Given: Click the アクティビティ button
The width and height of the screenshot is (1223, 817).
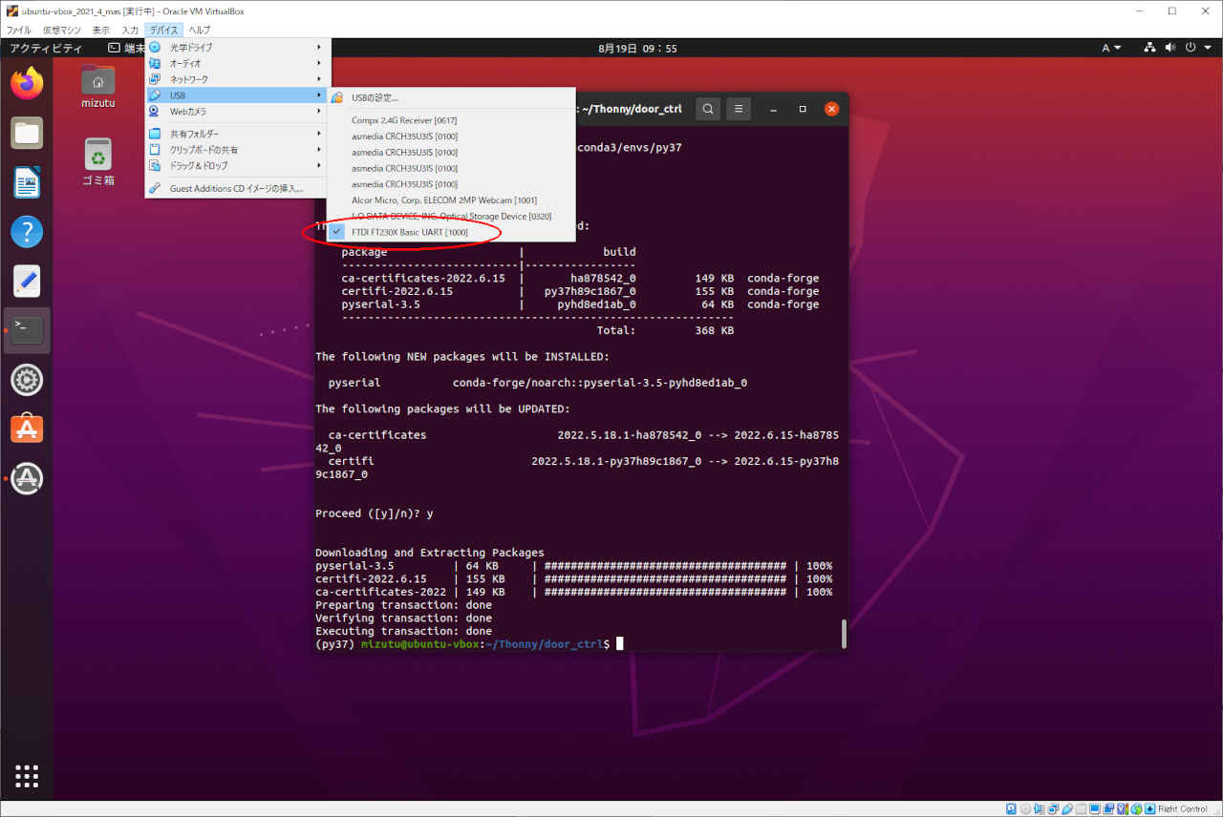Looking at the screenshot, I should pos(46,48).
